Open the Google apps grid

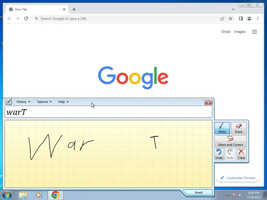pyautogui.click(x=254, y=32)
